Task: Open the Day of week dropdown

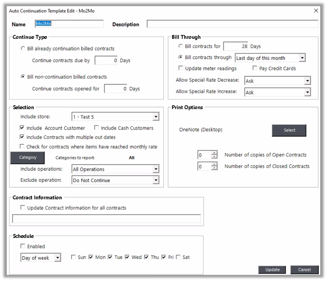Action: point(58,258)
